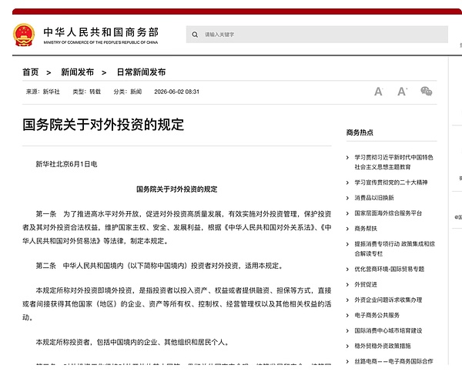Increase font size with A+ icon
The image size is (462, 375).
(403, 92)
